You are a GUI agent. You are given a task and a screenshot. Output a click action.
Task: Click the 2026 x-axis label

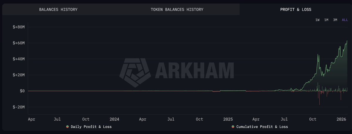coord(341,119)
